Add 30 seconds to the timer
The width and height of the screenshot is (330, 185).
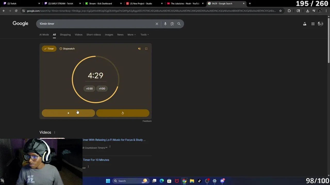89,89
